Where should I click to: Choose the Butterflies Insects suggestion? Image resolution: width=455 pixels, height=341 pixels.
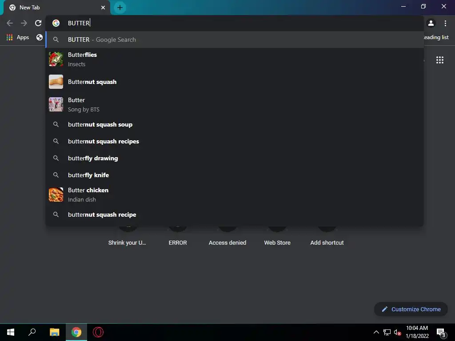point(235,59)
